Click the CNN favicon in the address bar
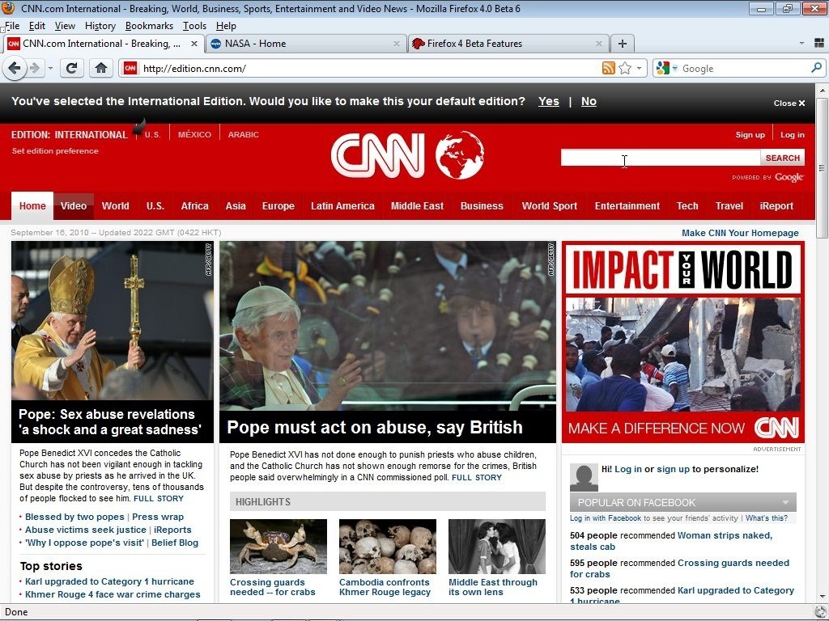The image size is (829, 621). (x=130, y=68)
